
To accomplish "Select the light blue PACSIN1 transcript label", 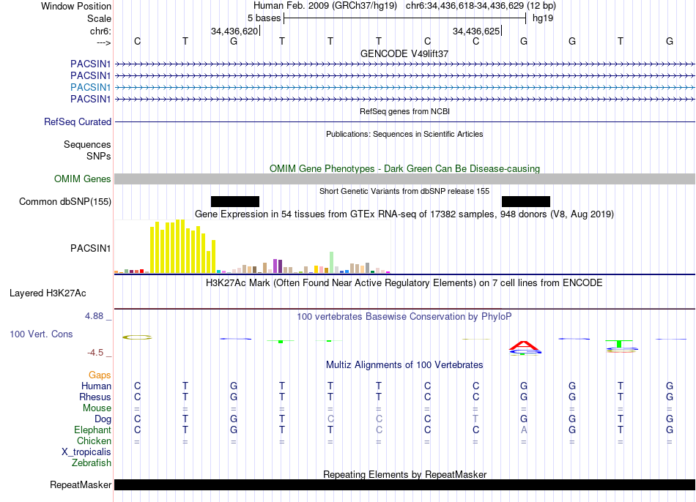I will [x=90, y=87].
